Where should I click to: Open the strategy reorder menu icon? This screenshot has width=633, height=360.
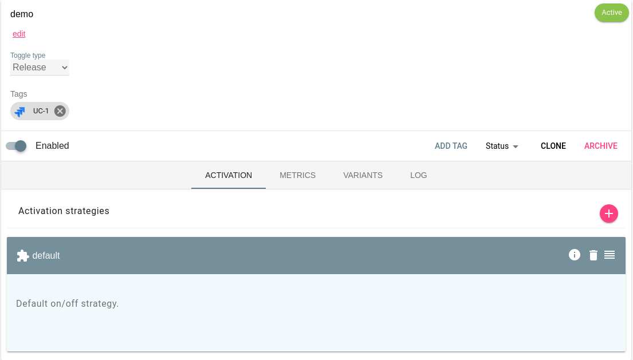610,255
